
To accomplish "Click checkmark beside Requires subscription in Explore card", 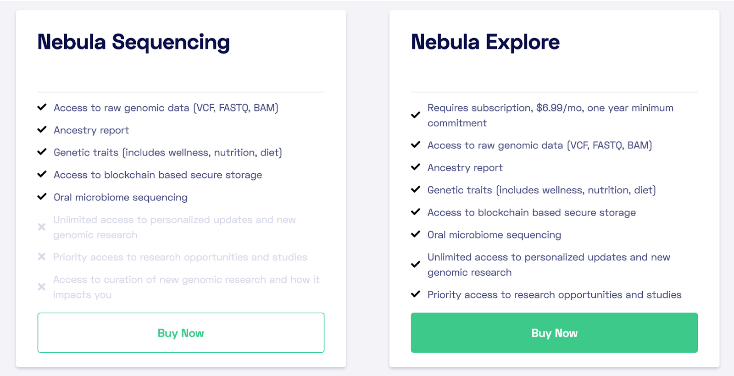I will 416,115.
